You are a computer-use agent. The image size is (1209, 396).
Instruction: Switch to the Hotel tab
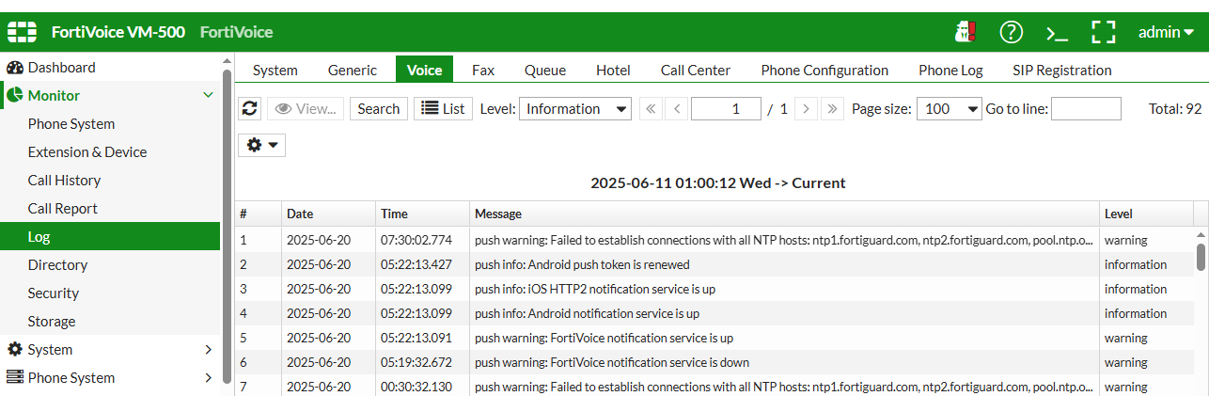[x=613, y=71]
